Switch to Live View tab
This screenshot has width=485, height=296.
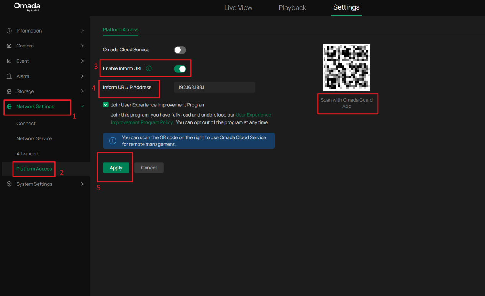tap(238, 8)
